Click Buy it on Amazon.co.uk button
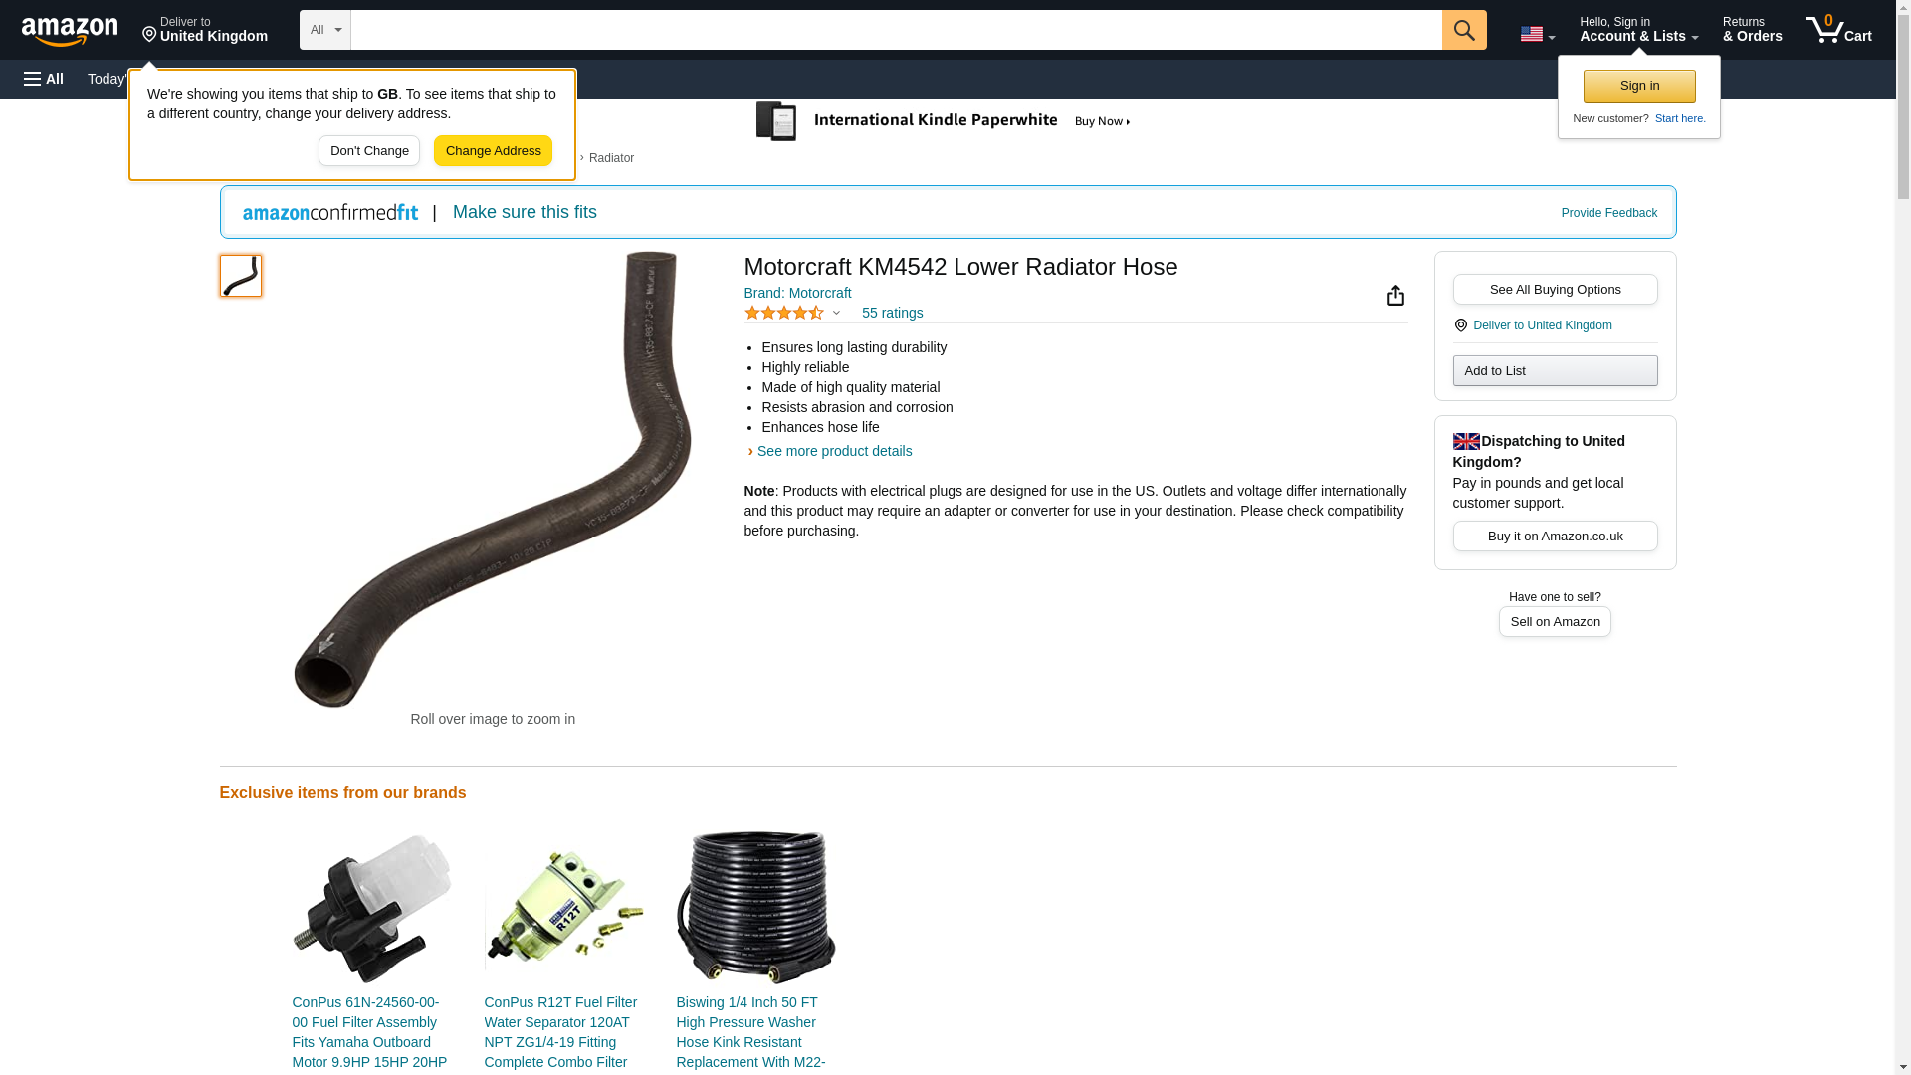This screenshot has height=1075, width=1911. click(x=1555, y=537)
